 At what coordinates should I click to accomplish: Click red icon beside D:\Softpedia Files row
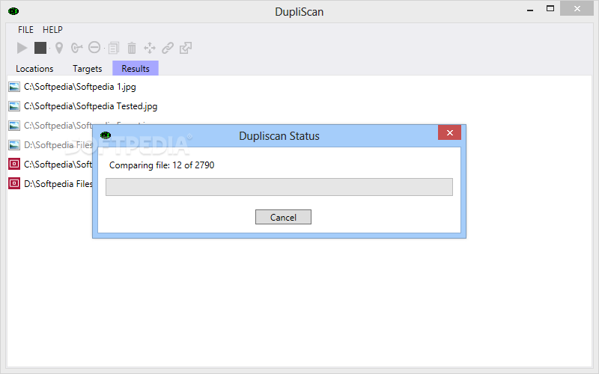pyautogui.click(x=14, y=184)
